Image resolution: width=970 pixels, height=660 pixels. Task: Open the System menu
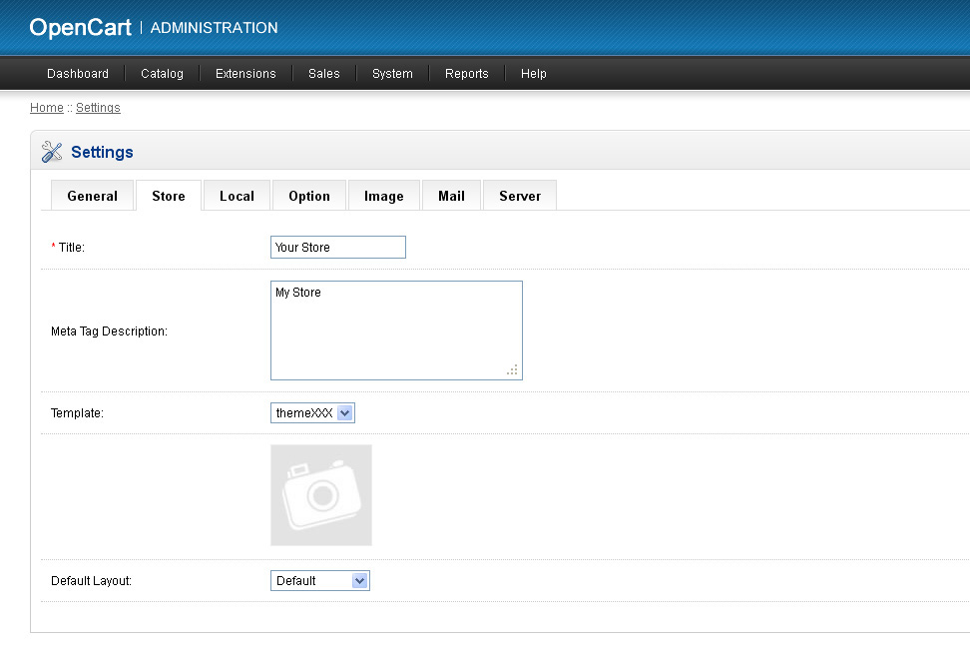[x=392, y=74]
